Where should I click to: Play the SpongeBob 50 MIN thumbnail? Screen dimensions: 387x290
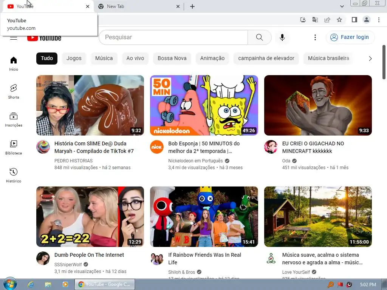tap(204, 105)
